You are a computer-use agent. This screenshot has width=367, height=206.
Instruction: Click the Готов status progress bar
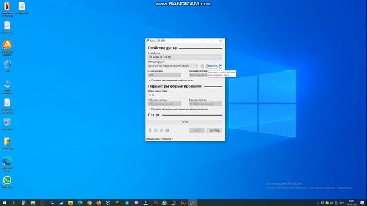click(185, 122)
